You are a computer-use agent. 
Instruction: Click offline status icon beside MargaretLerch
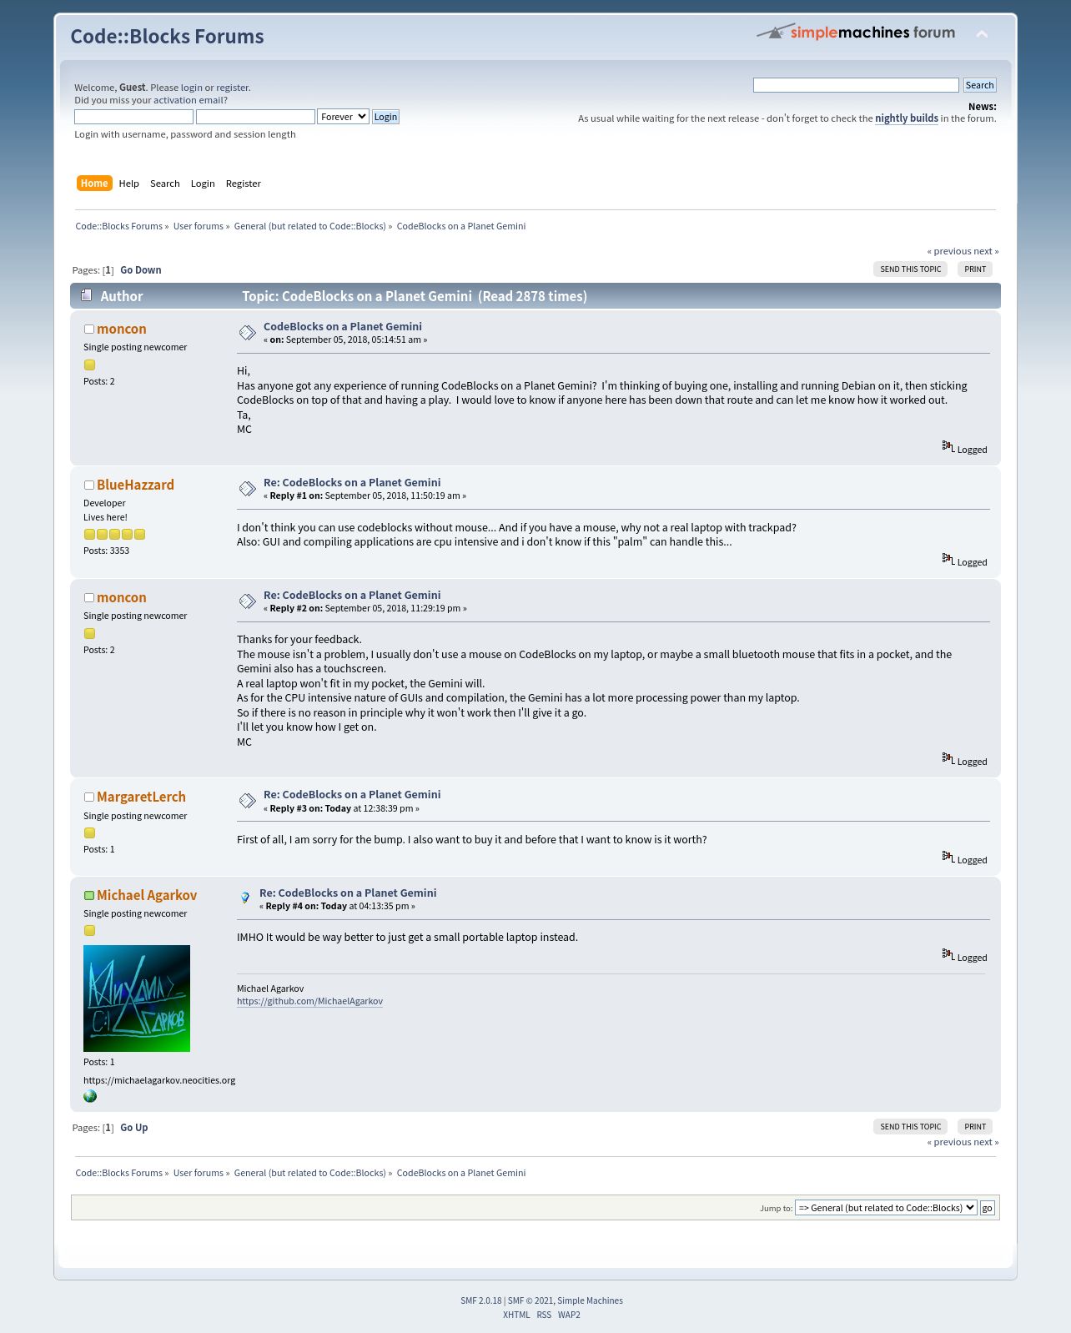point(89,797)
